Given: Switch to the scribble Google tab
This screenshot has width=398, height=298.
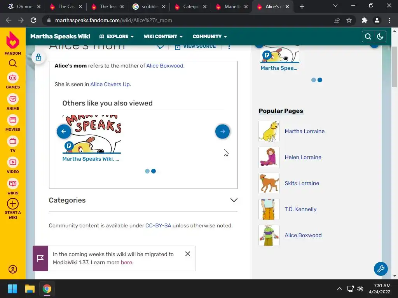Looking at the screenshot, I should (x=149, y=7).
